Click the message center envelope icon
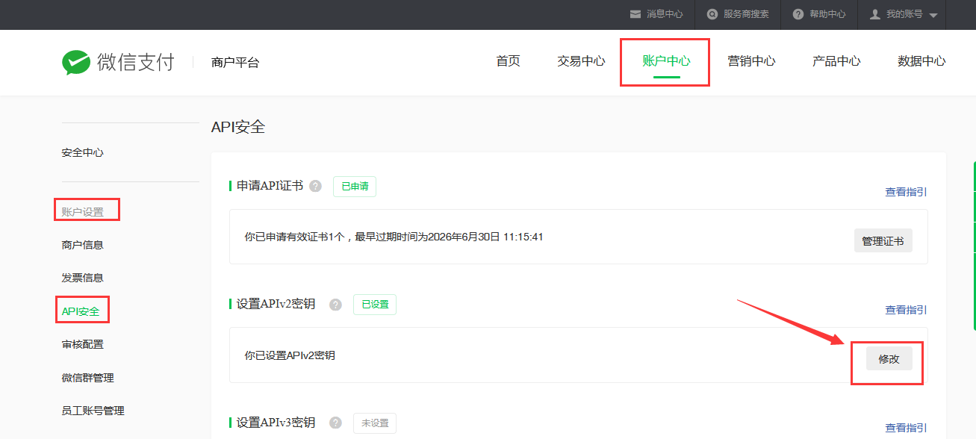The image size is (976, 439). click(635, 14)
